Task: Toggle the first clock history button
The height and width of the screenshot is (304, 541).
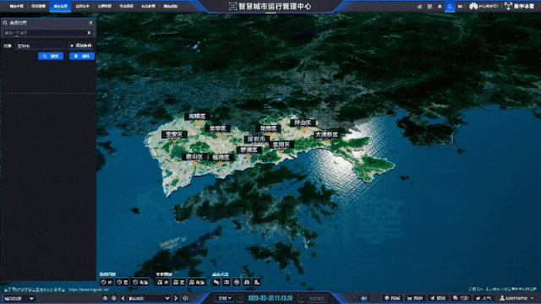Action: coord(107,282)
